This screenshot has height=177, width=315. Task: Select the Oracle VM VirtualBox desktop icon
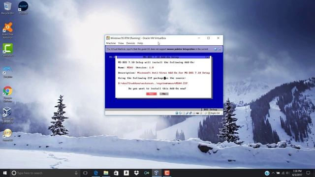click(8, 115)
